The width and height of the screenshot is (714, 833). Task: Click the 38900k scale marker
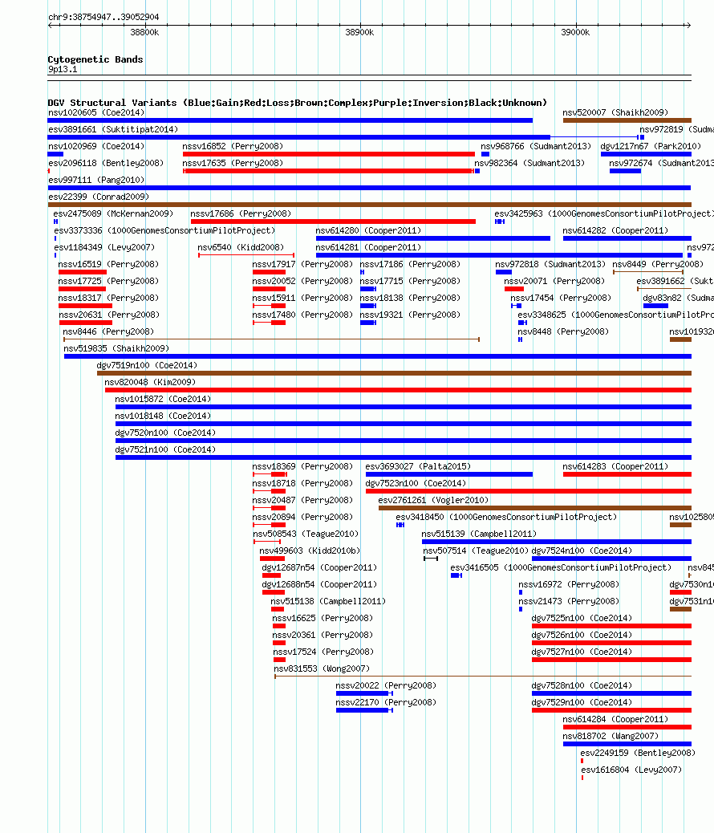tap(359, 32)
